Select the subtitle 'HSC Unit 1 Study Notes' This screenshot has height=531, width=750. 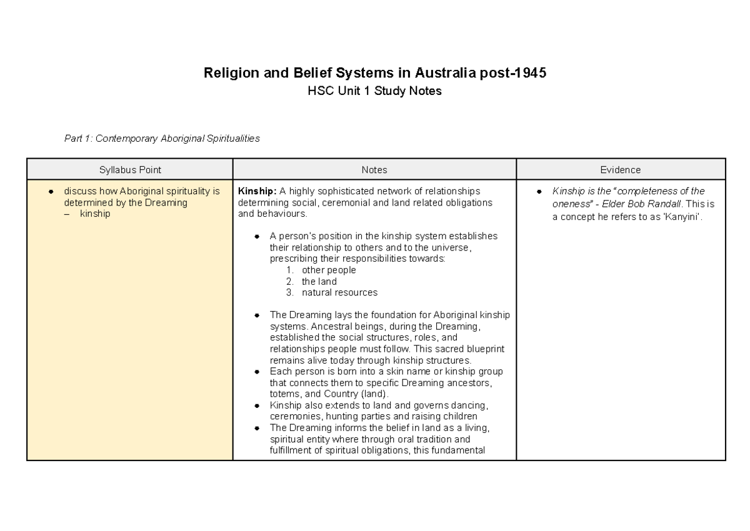click(375, 91)
